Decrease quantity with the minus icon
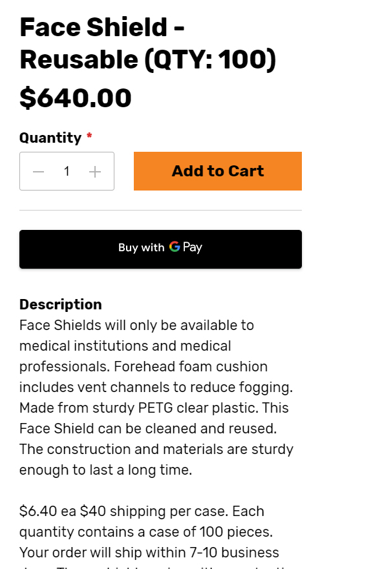 (39, 171)
